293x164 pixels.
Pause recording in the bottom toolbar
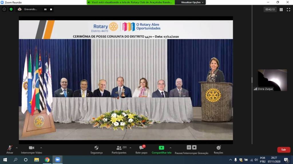(x=189, y=147)
